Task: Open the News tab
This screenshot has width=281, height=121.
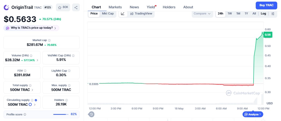Action: (x=134, y=7)
